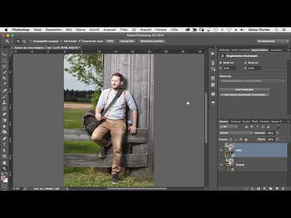The width and height of the screenshot is (291, 218).
Task: Open the Bearbeiten menu
Action: (x=53, y=30)
